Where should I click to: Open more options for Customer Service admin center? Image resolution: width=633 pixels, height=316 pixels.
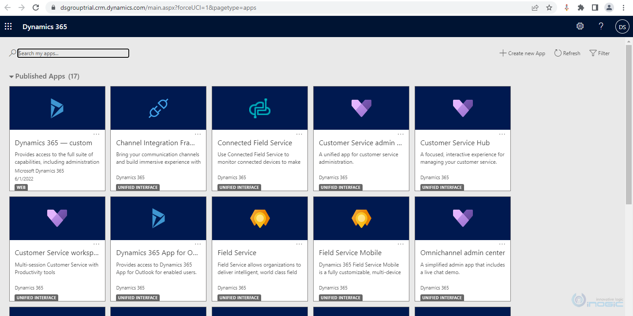pos(401,134)
